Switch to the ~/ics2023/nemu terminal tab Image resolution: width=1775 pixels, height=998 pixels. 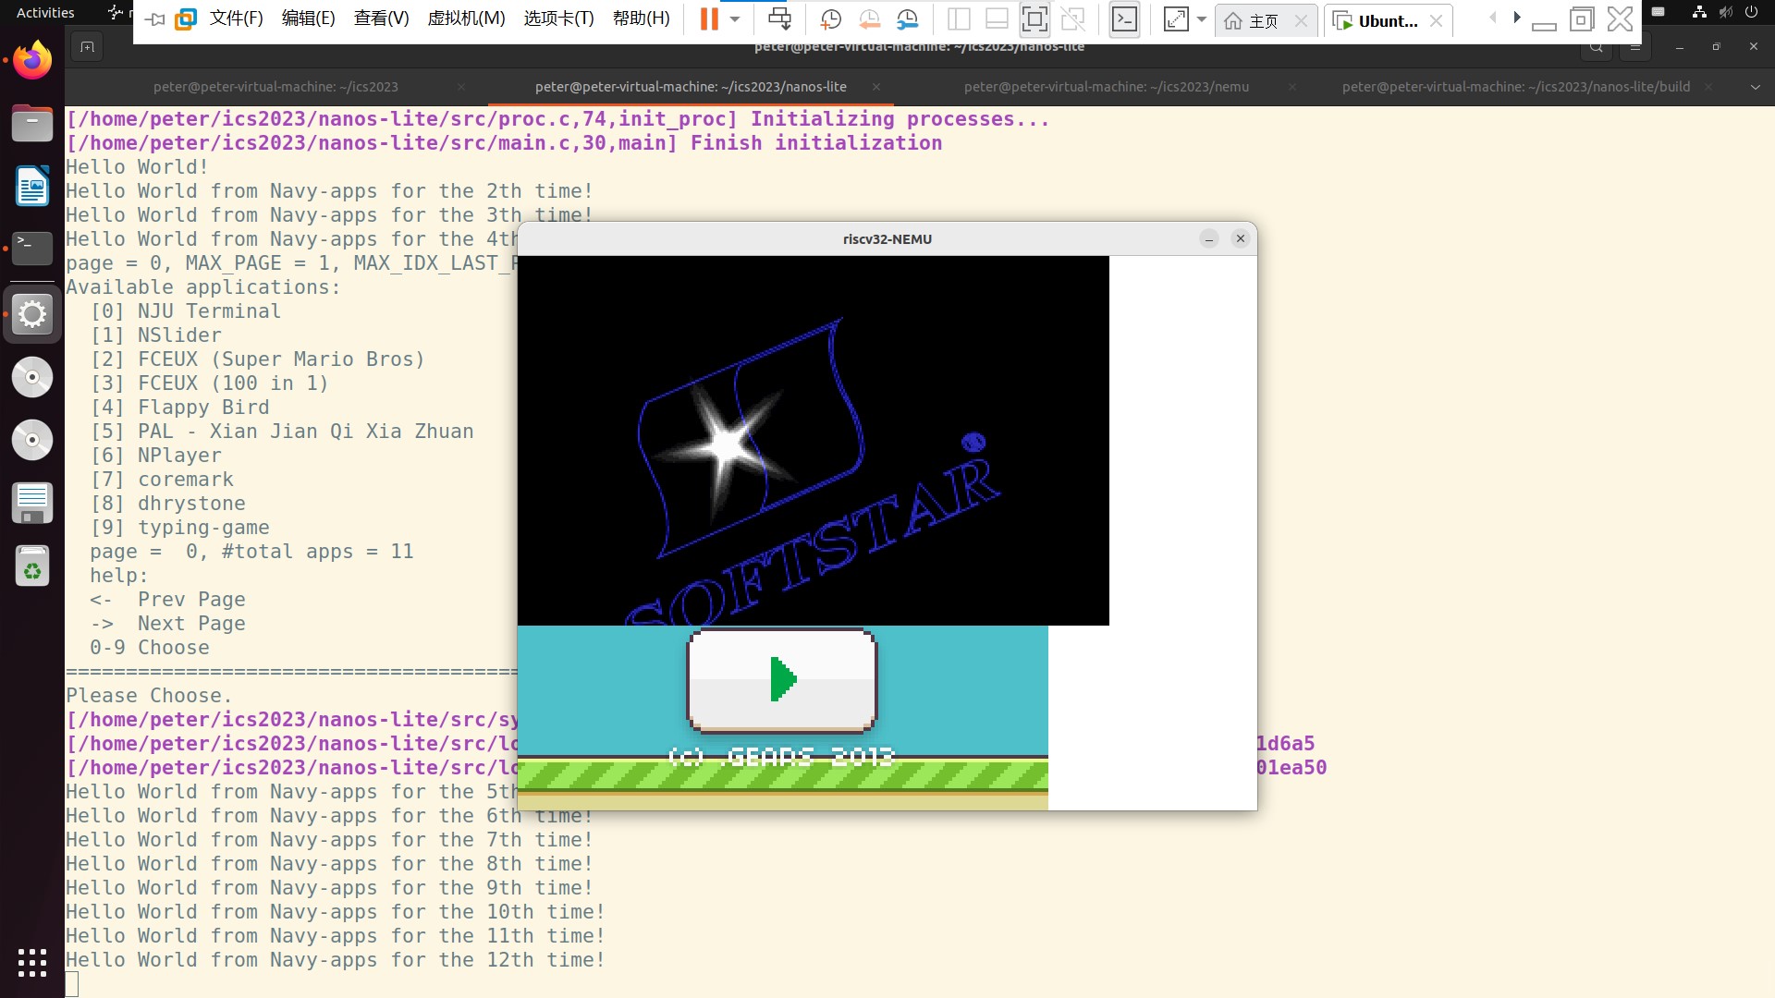click(1106, 87)
